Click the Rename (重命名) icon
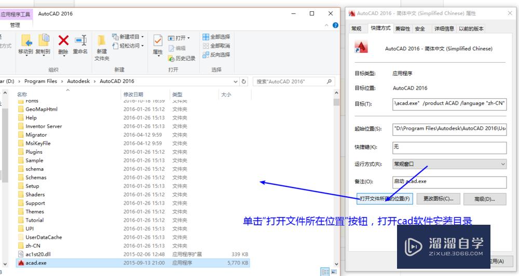This screenshot has width=519, height=276. [x=80, y=40]
